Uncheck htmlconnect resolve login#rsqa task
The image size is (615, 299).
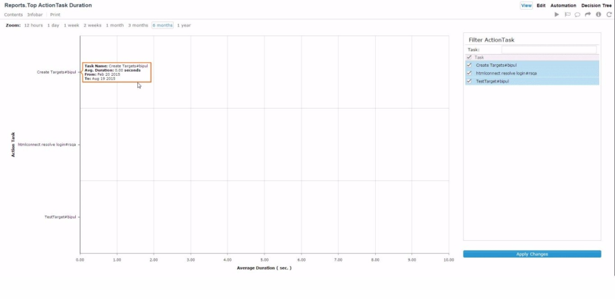[469, 73]
